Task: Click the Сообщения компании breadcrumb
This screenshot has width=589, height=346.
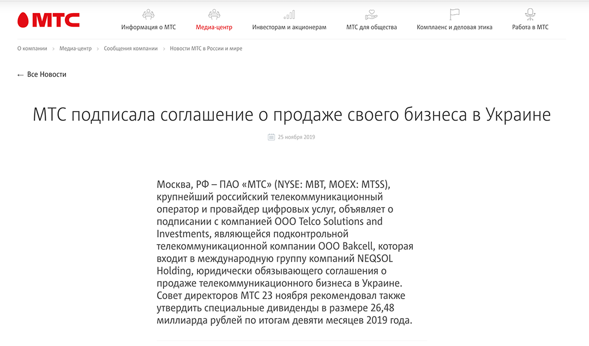Action: 131,48
